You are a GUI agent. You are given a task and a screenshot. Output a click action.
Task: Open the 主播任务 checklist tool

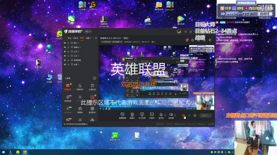(x=92, y=87)
